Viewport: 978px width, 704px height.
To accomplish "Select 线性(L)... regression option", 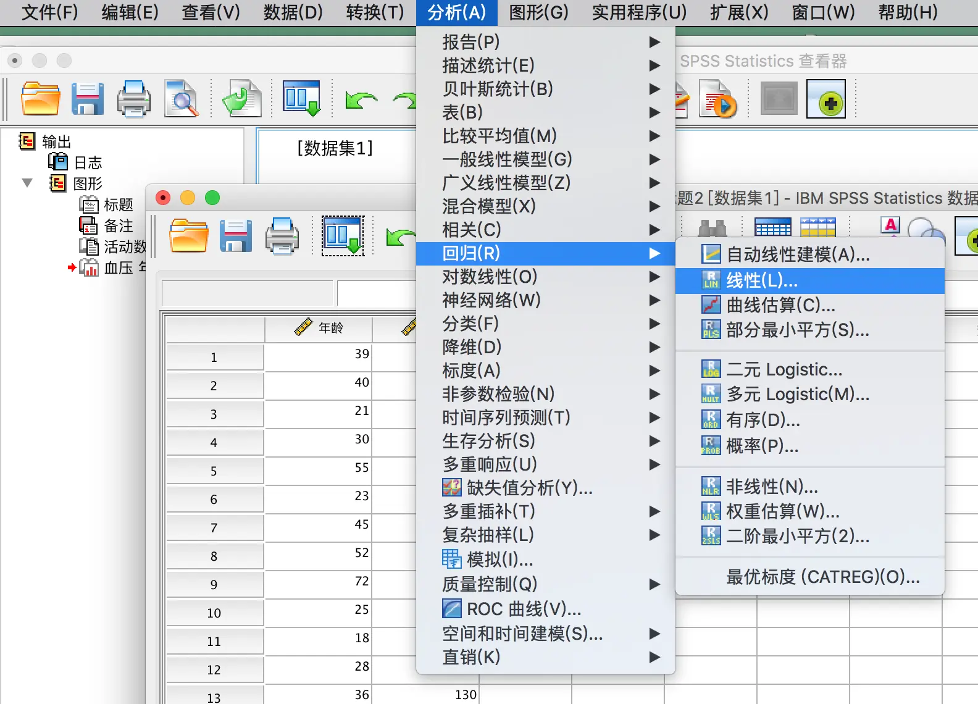I will (810, 280).
